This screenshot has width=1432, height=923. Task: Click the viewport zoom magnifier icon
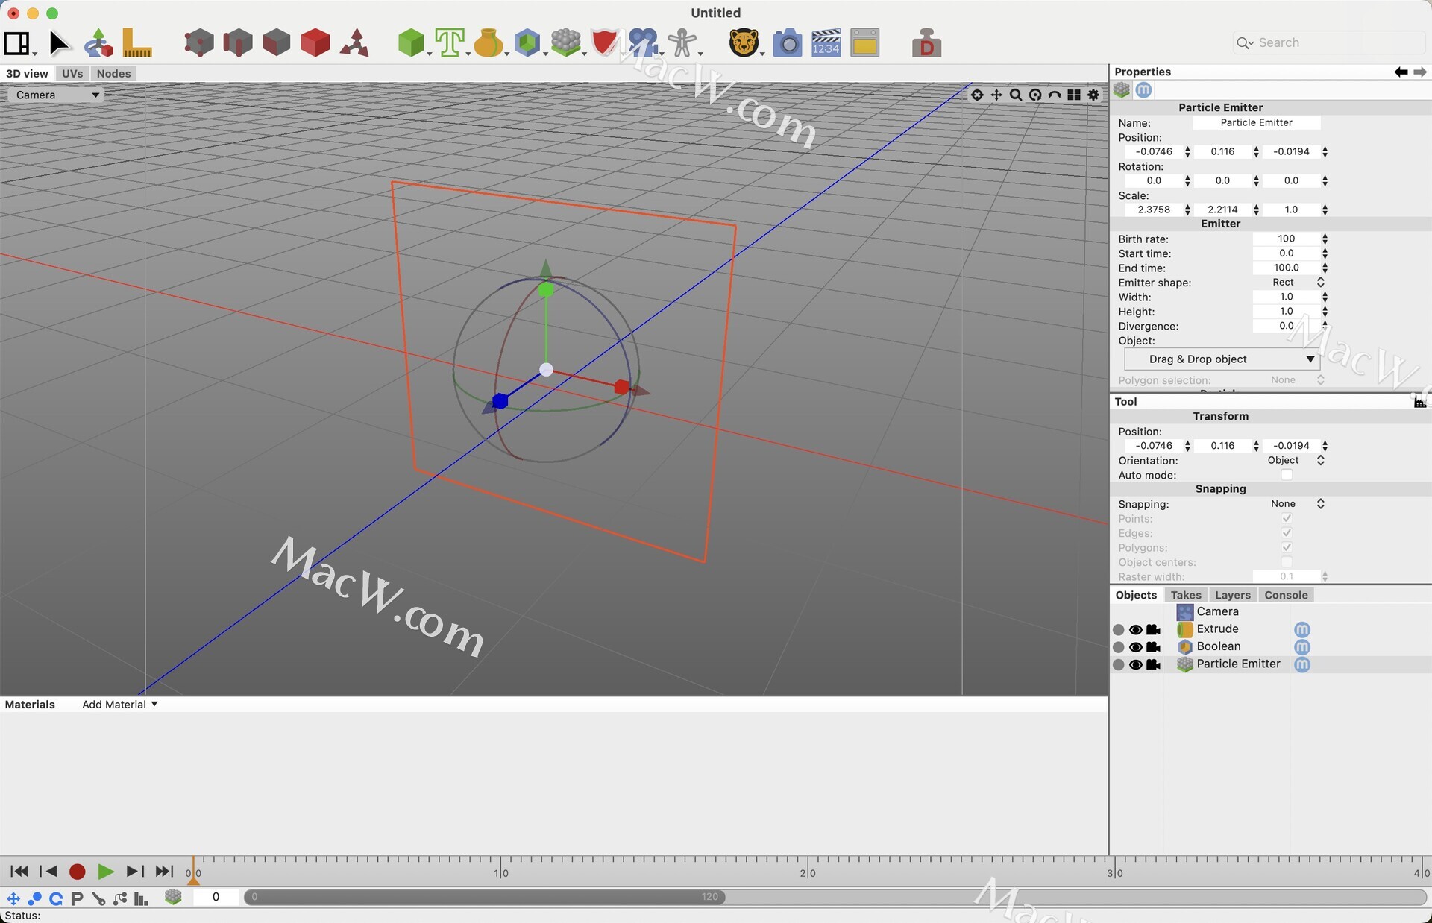1016,95
